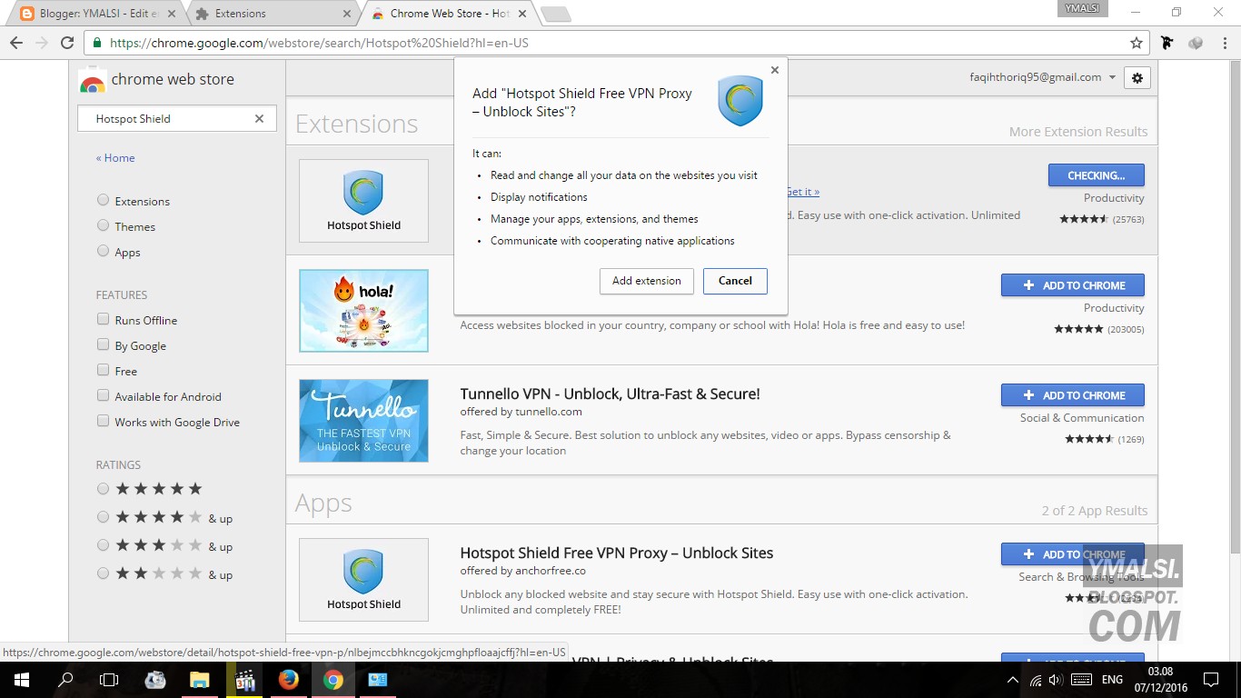This screenshot has height=698, width=1241.
Task: Open the action center notifications
Action: click(x=1211, y=680)
